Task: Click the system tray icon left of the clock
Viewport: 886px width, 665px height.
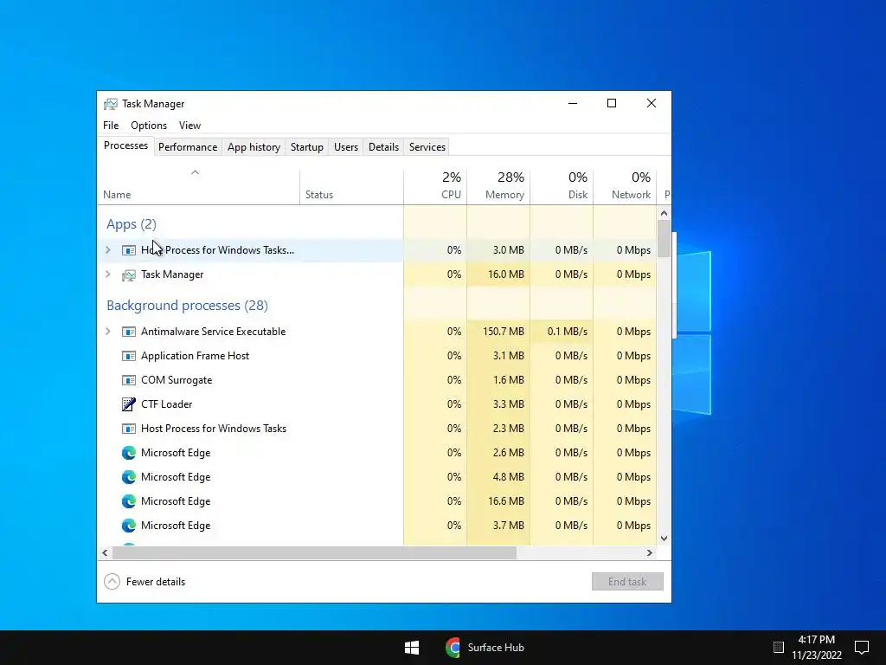Action: pyautogui.click(x=778, y=648)
